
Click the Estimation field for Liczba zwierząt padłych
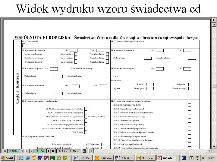click(105, 144)
